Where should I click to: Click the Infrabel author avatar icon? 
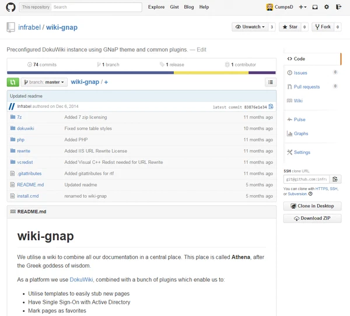point(12,107)
